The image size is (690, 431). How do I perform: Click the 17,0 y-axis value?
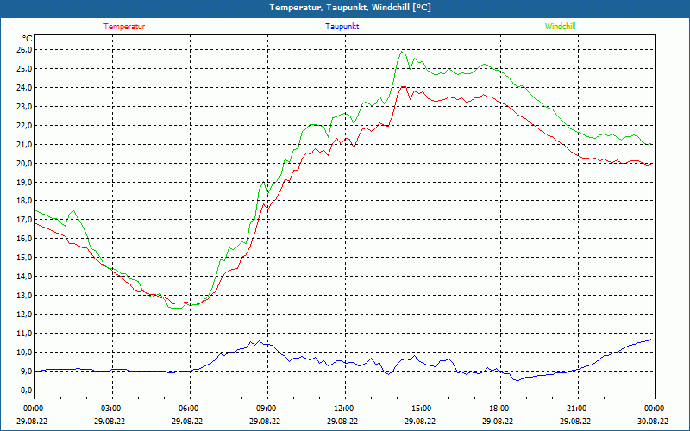click(x=24, y=220)
